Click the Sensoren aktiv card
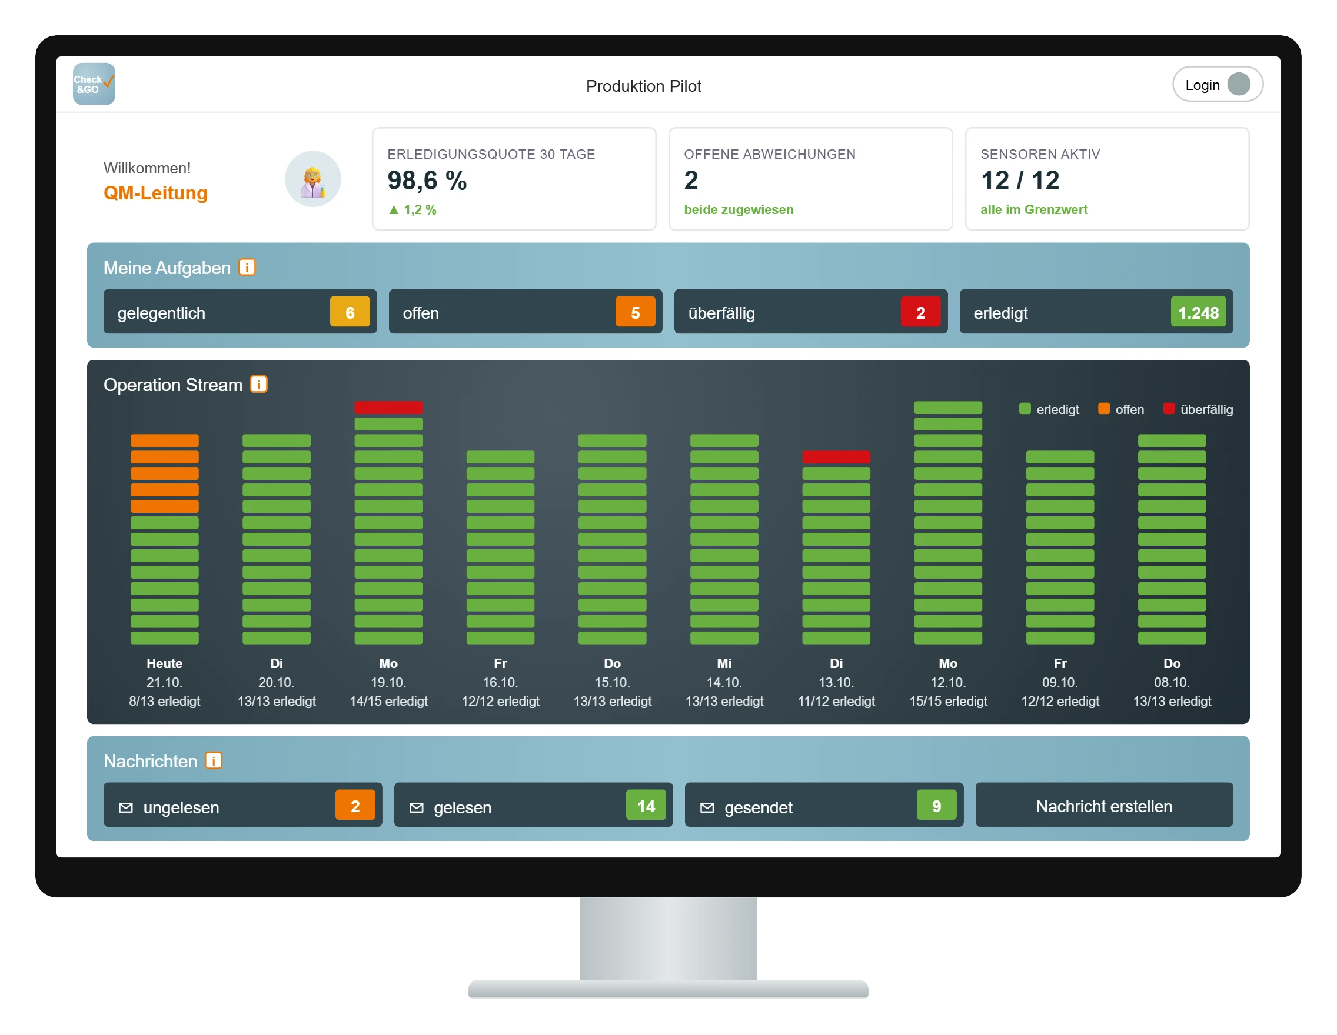 pos(1107,179)
